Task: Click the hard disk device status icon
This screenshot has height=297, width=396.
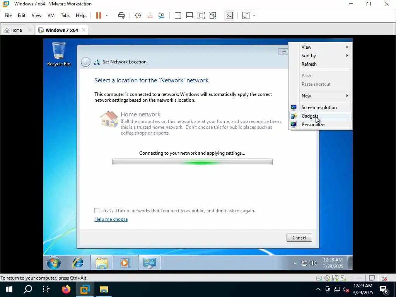Action: click(x=319, y=278)
